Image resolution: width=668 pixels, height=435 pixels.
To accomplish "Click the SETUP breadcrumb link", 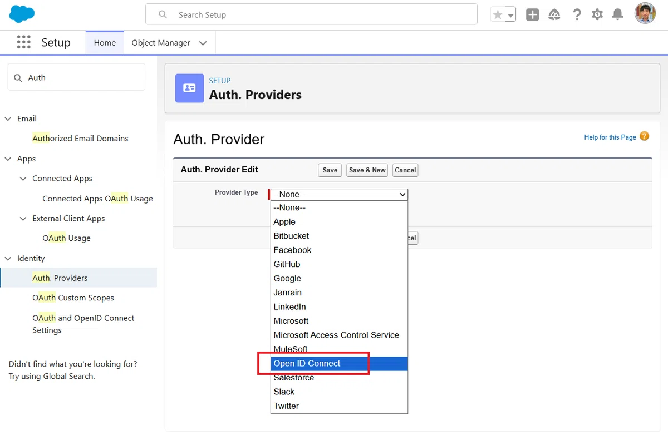I will click(220, 81).
